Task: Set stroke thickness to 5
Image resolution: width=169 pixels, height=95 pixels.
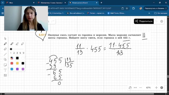Action: coord(20,53)
